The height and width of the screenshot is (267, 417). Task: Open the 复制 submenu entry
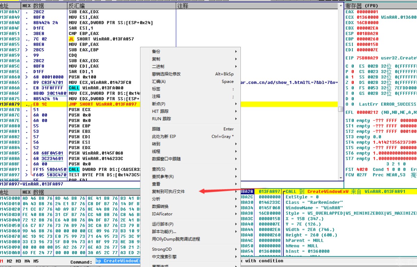(190, 59)
